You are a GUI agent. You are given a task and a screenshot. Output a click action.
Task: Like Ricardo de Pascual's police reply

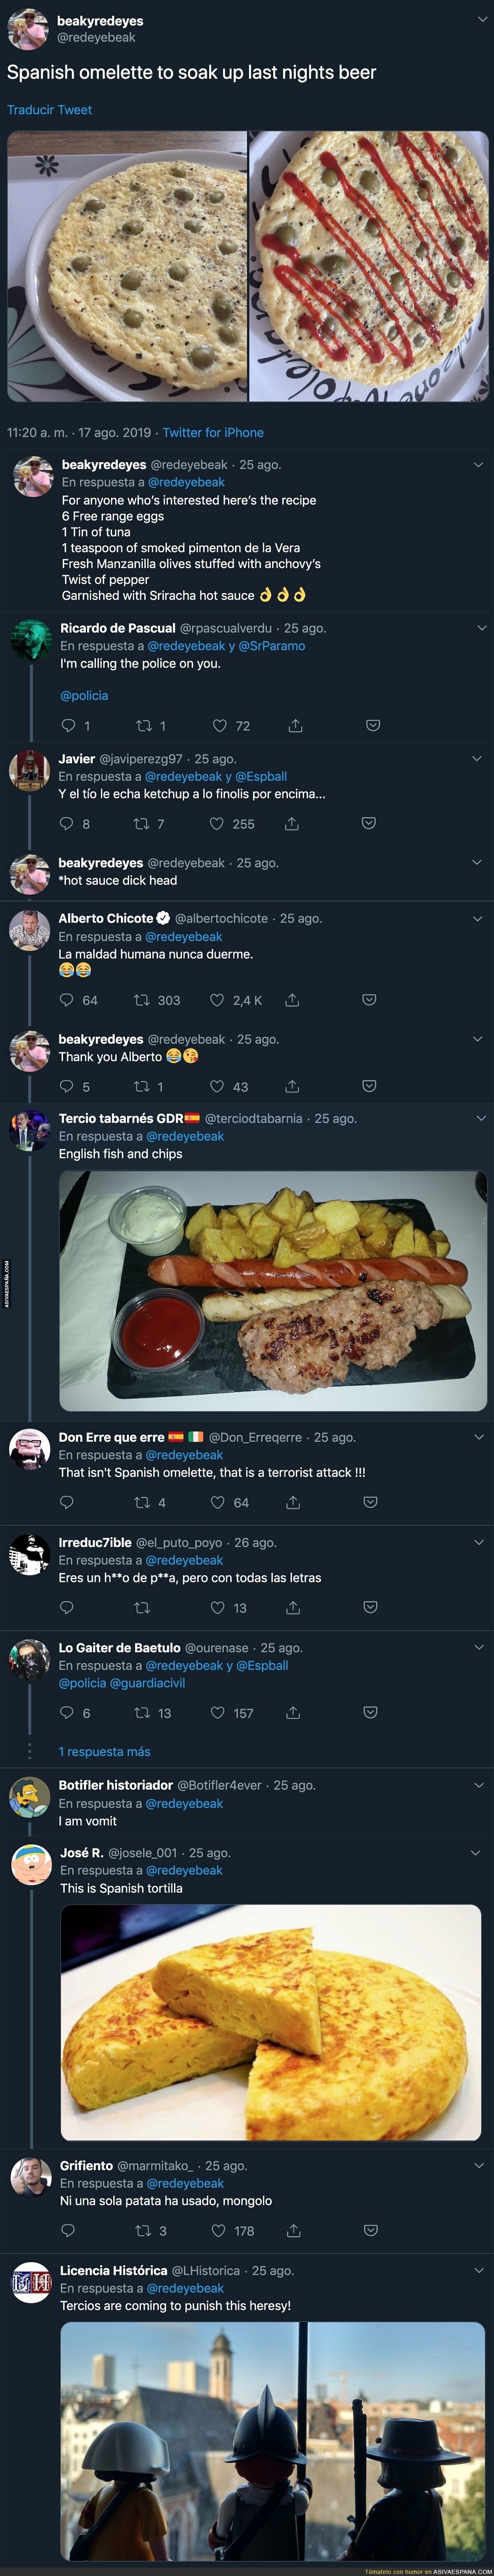pos(219,726)
